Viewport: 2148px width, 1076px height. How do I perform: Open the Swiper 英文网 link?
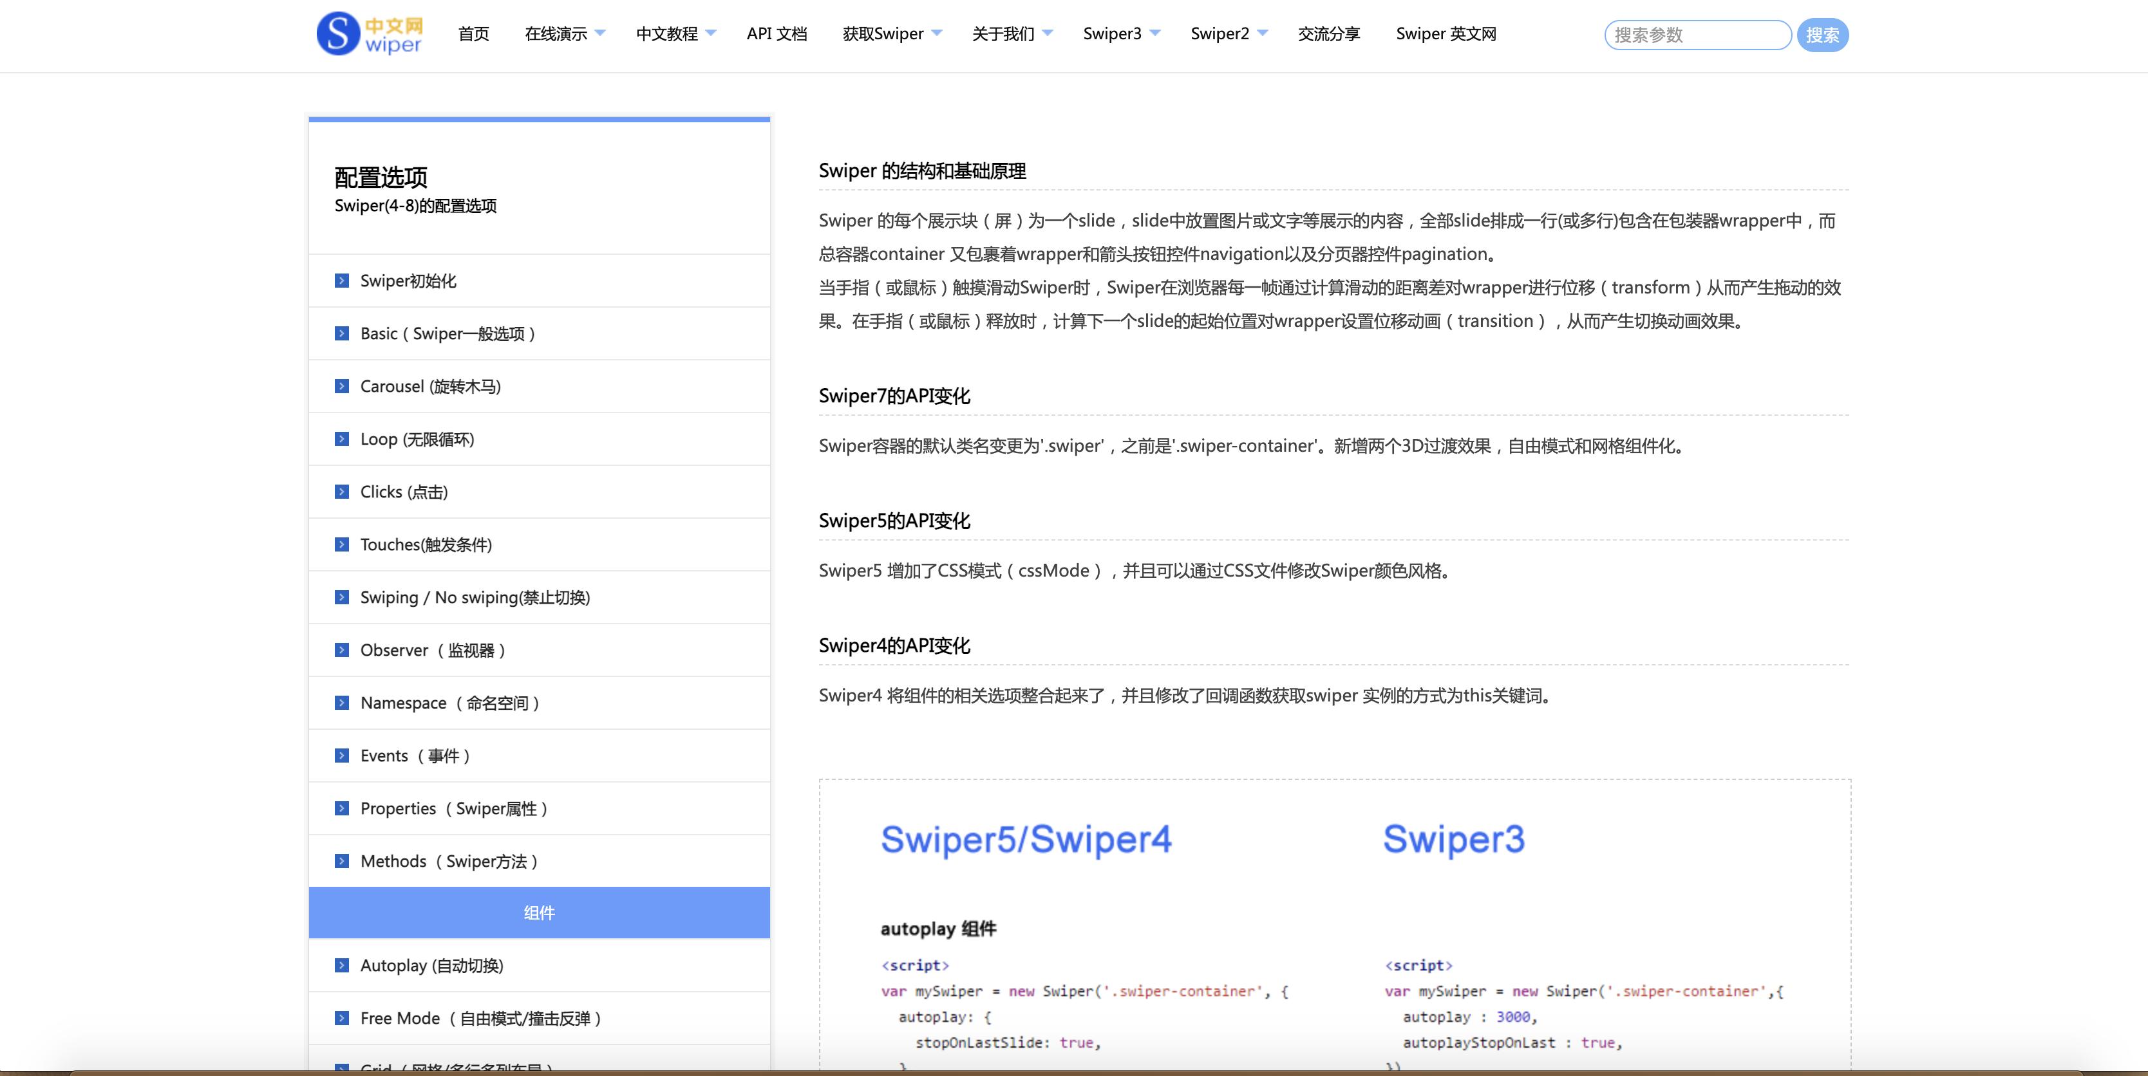(1446, 34)
